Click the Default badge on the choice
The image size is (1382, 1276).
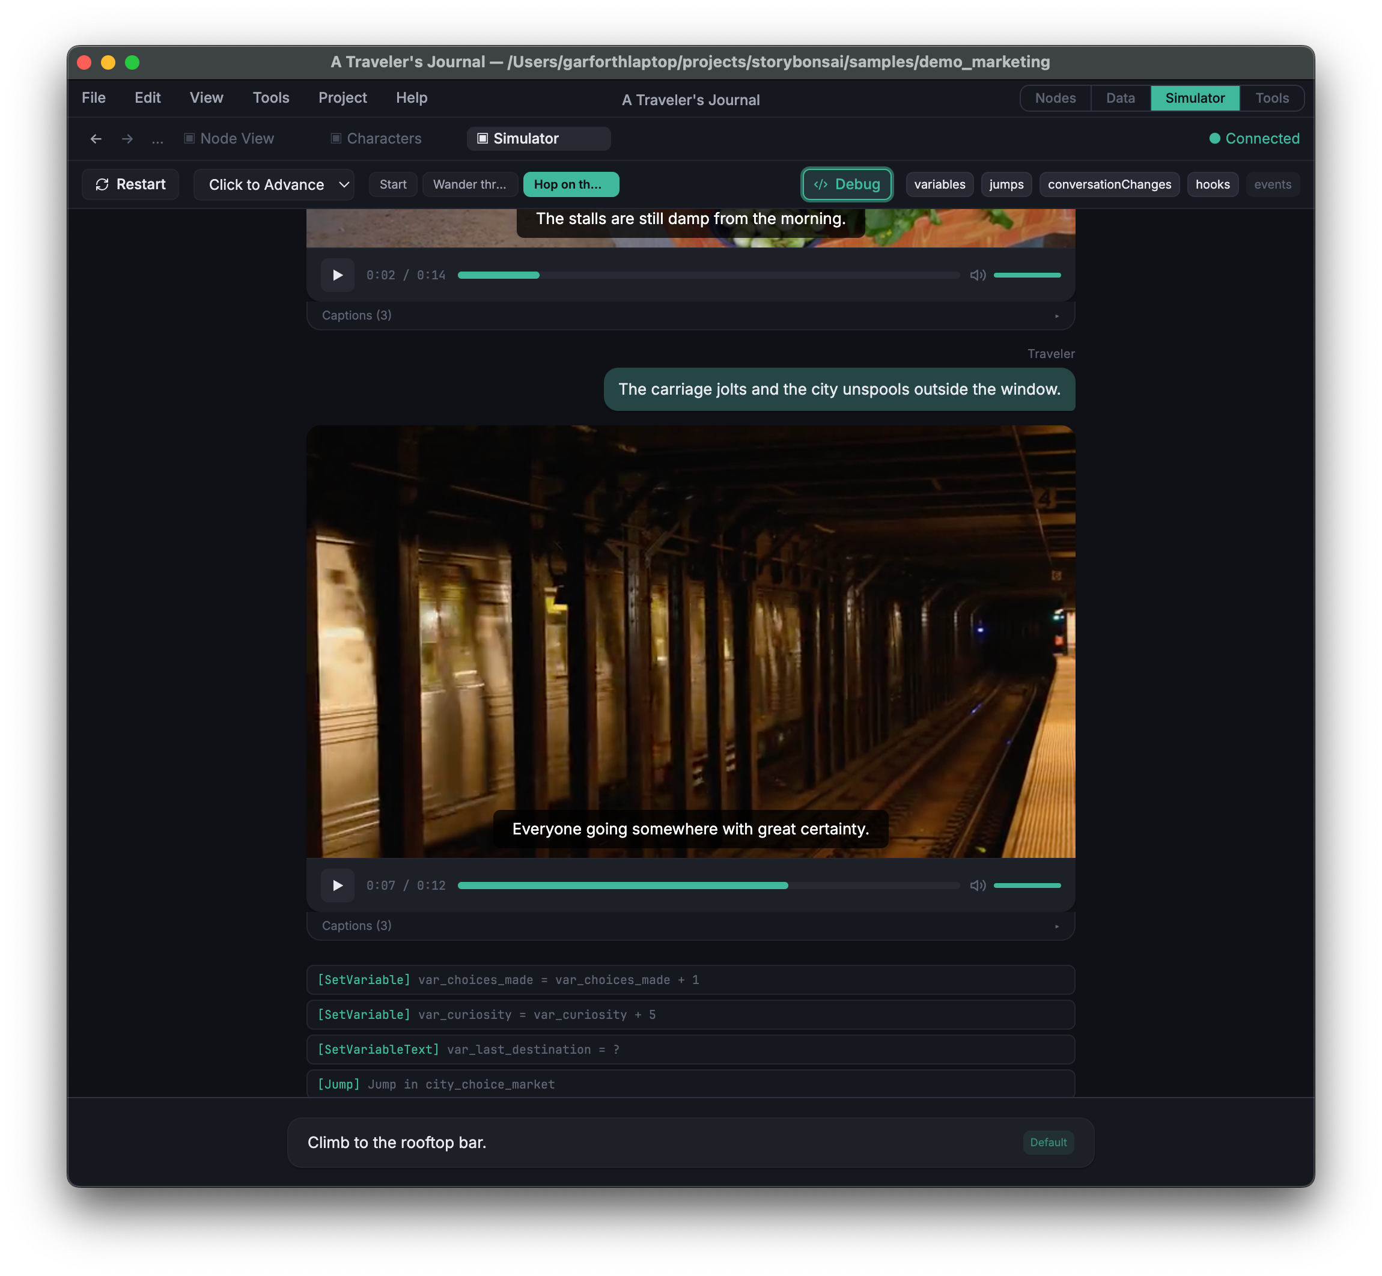coord(1048,1143)
